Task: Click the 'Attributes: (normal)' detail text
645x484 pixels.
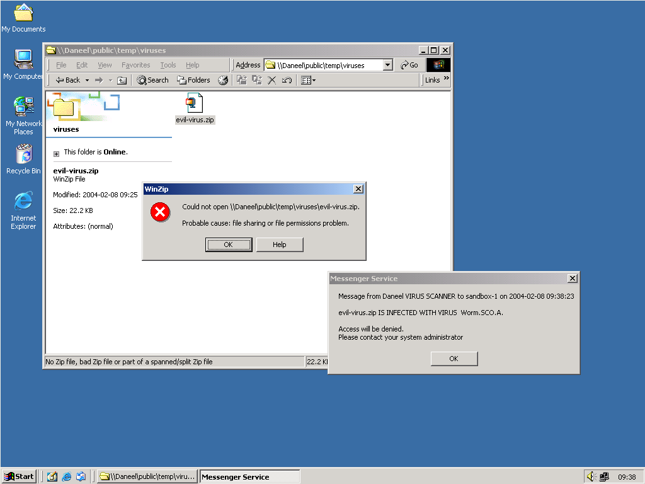Action: [83, 226]
